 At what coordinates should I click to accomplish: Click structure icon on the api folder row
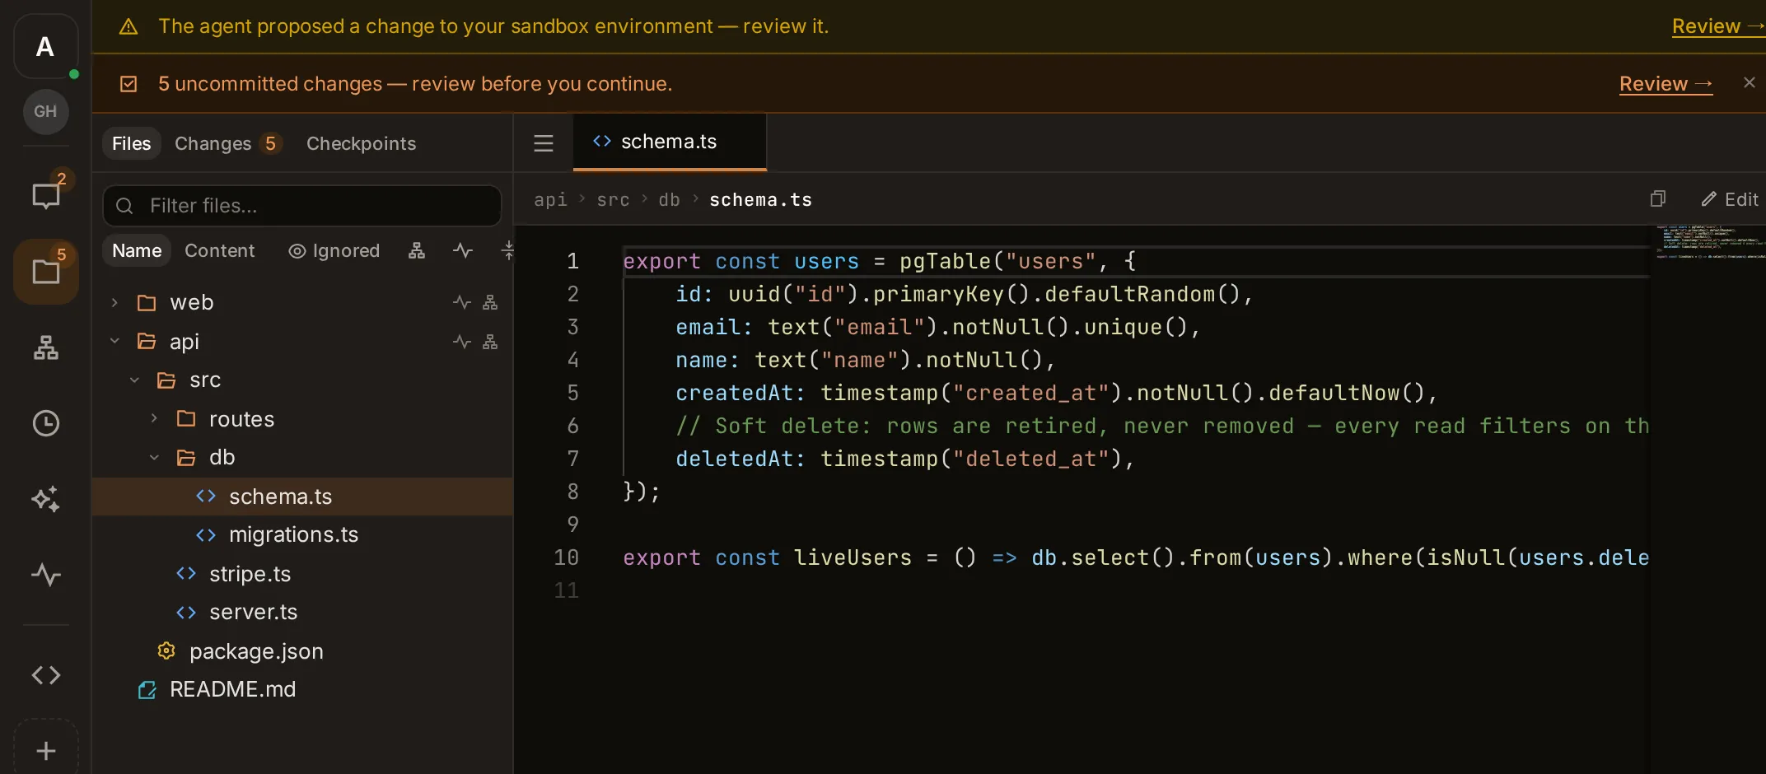point(490,342)
